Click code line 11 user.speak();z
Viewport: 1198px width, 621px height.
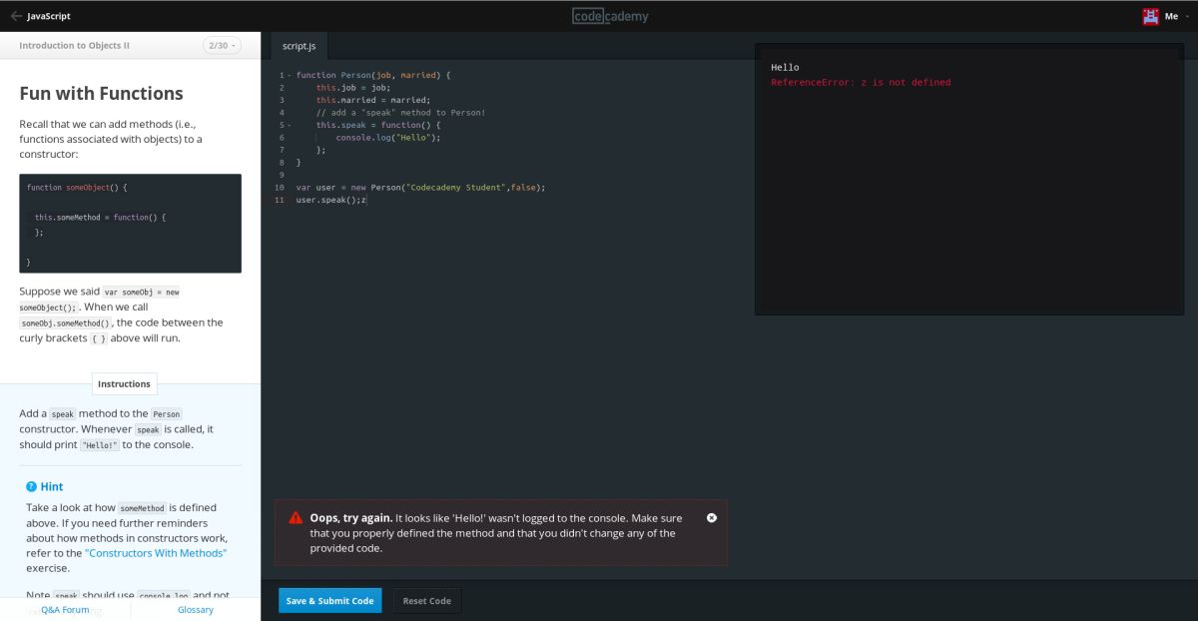[331, 200]
